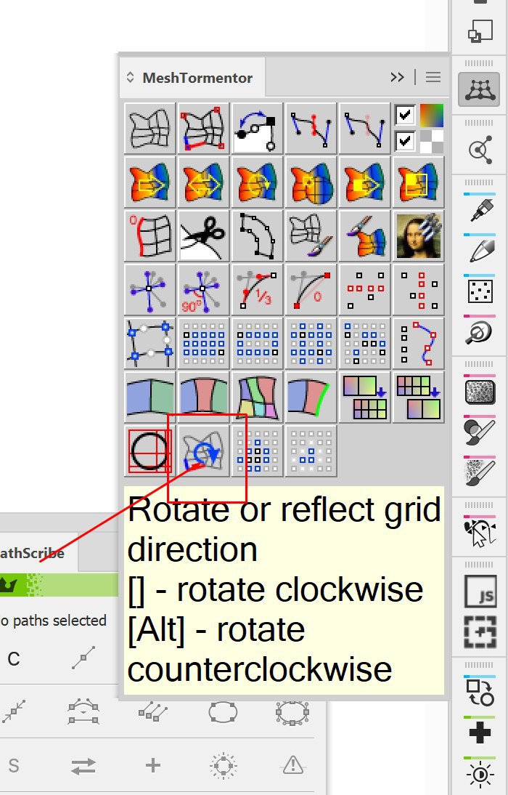508x795 pixels.
Task: Click the rainbow mesh with yellow square outline icon
Action: point(418,182)
